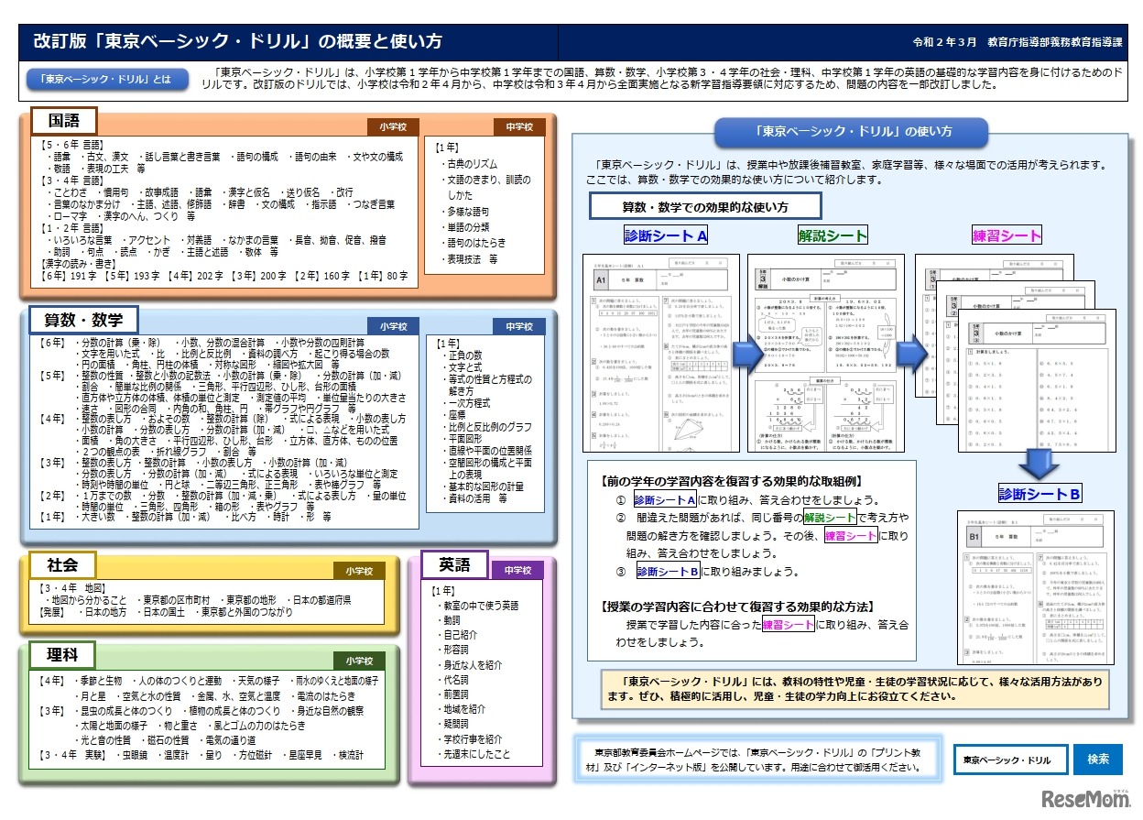This screenshot has height=820, width=1143.
Task: Click 先週末にしたこと item
Action: [476, 755]
